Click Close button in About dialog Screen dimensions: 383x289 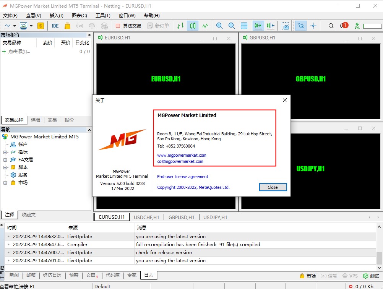pyautogui.click(x=273, y=187)
